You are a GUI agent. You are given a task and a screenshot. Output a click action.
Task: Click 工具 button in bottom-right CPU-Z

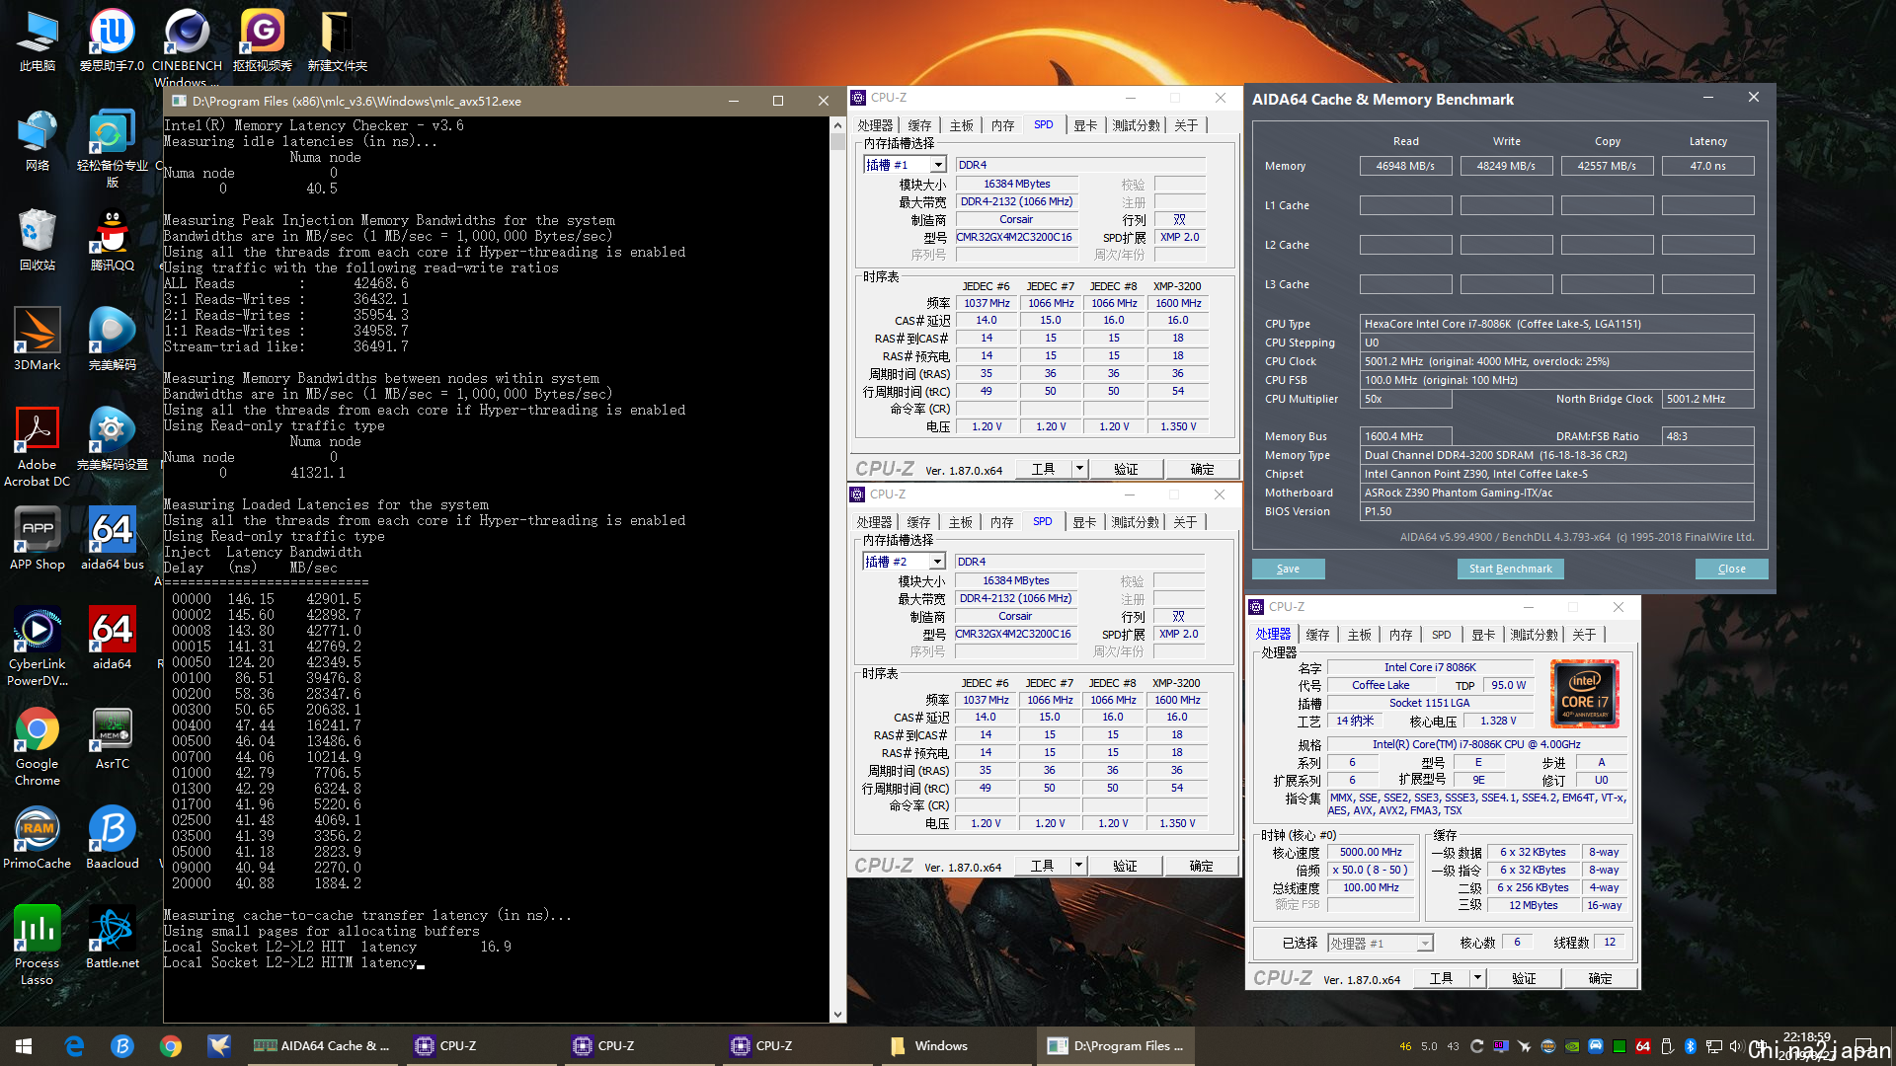1441,978
